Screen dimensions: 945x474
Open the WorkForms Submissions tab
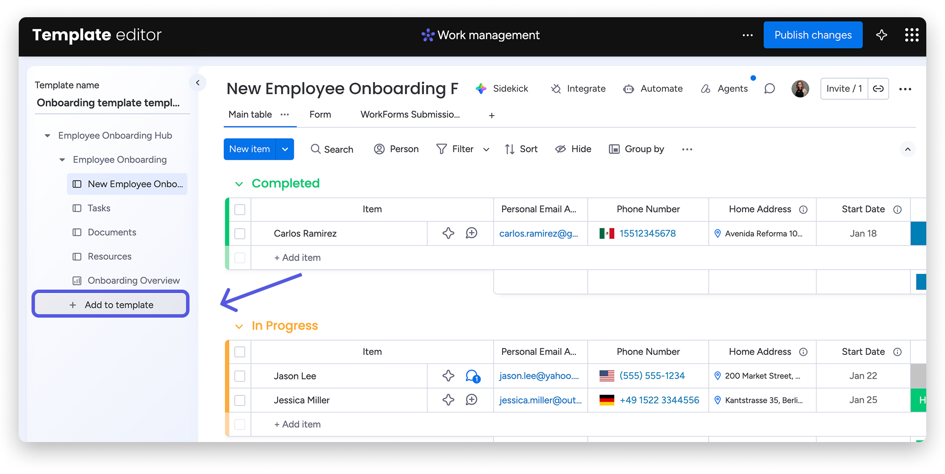[409, 115]
